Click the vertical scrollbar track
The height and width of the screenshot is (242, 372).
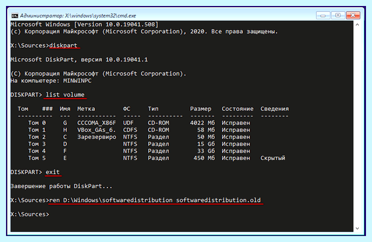coord(357,126)
